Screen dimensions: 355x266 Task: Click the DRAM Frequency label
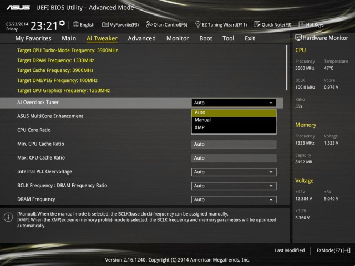click(36, 199)
